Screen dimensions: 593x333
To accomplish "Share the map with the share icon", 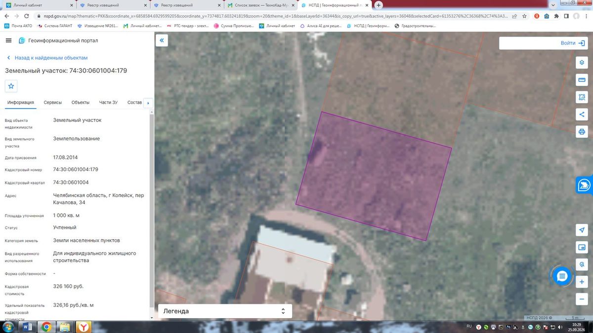I will 582,114.
